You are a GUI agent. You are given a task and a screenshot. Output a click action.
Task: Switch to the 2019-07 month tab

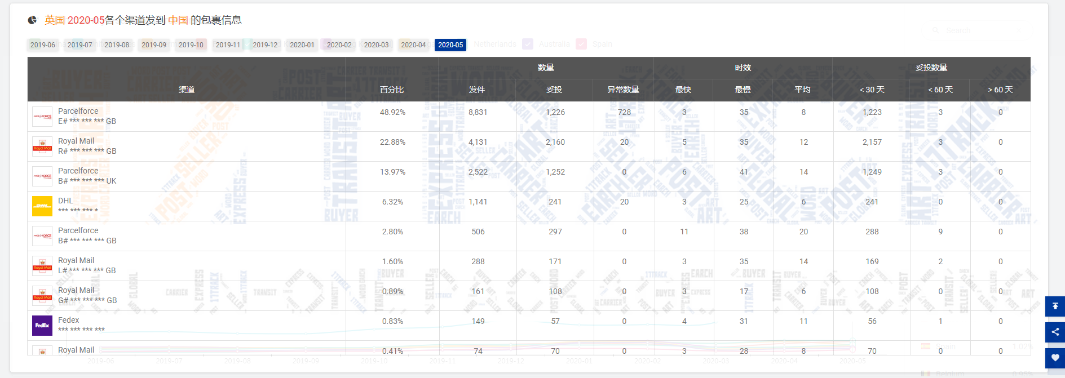point(80,45)
